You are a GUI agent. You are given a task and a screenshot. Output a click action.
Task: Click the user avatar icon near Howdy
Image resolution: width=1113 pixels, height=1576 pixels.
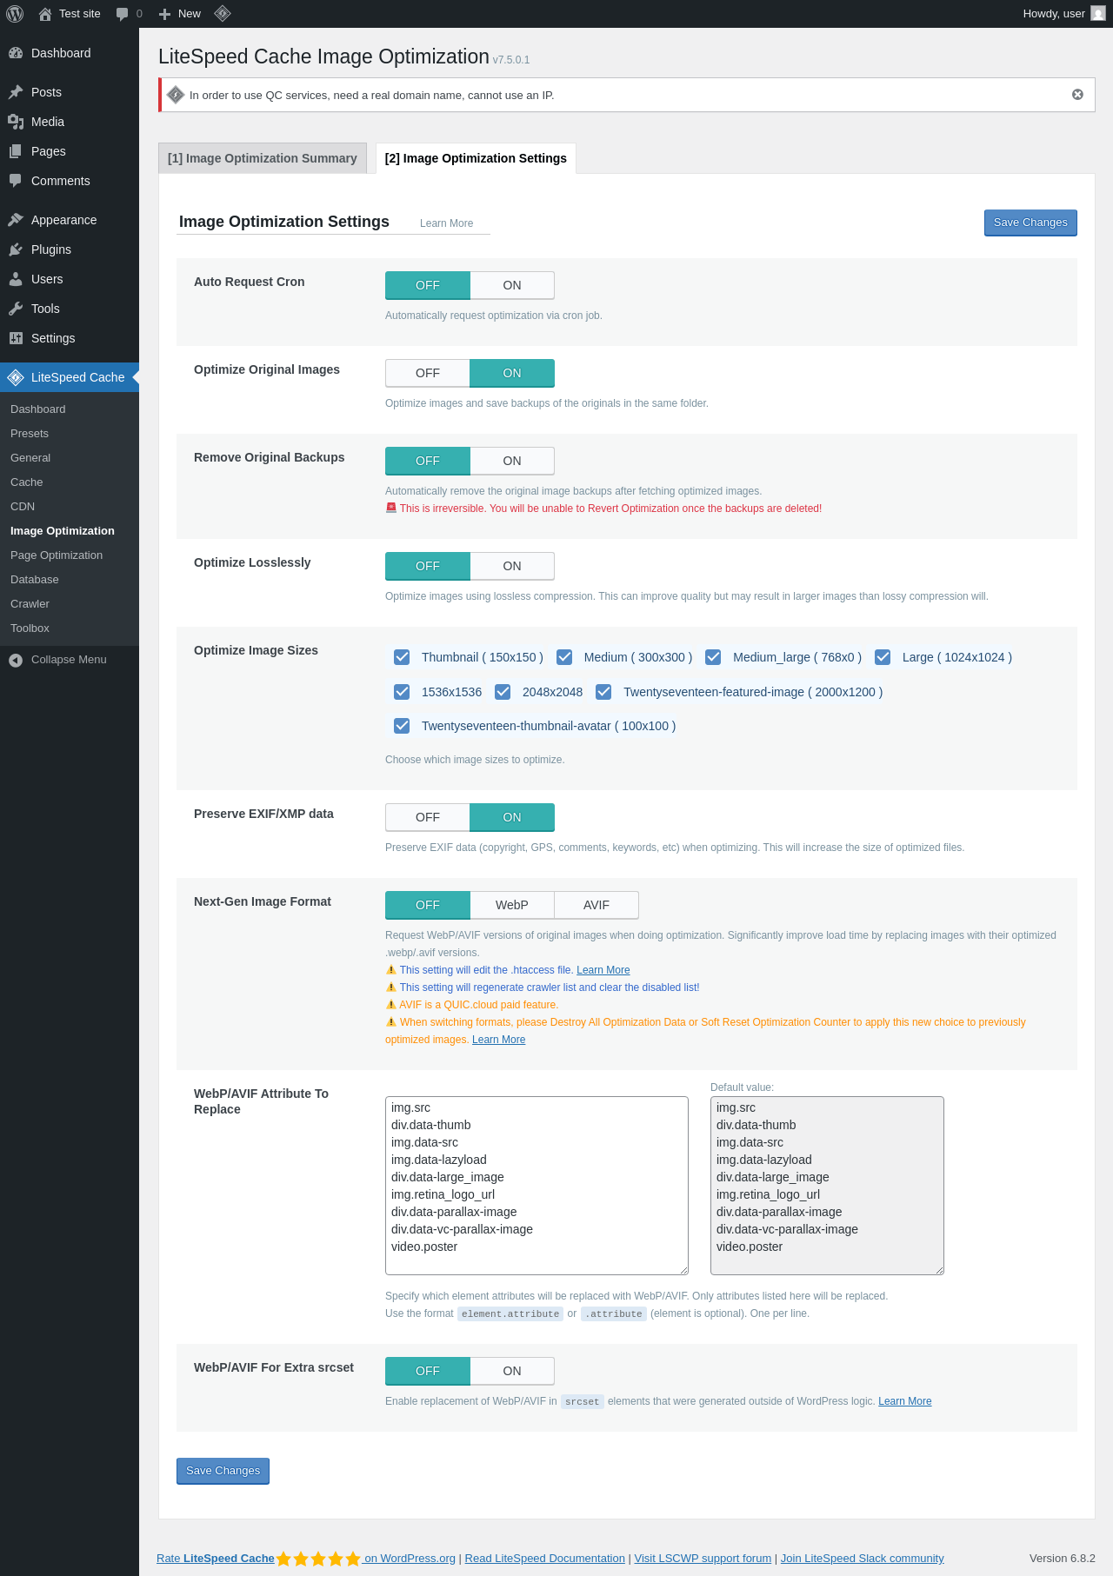1098,14
